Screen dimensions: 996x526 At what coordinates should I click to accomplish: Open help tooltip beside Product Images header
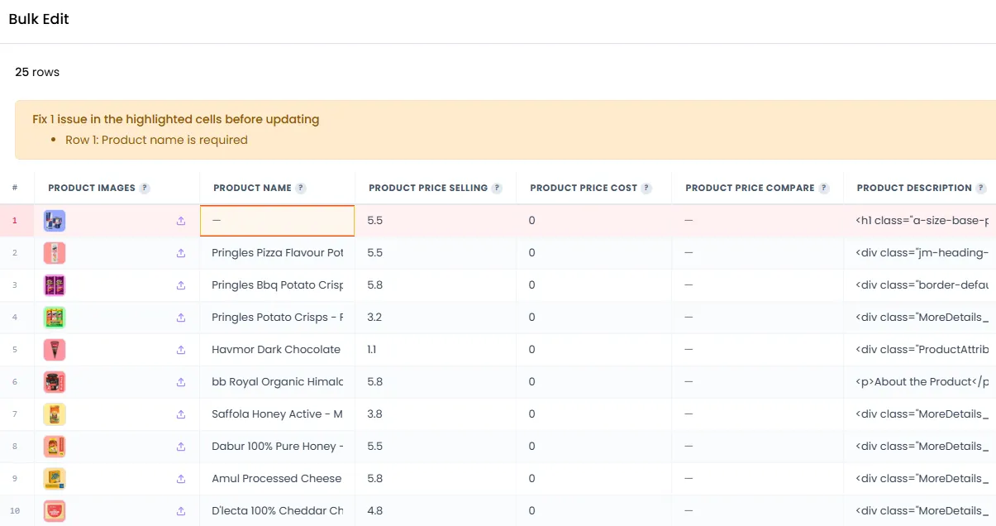[x=145, y=189]
